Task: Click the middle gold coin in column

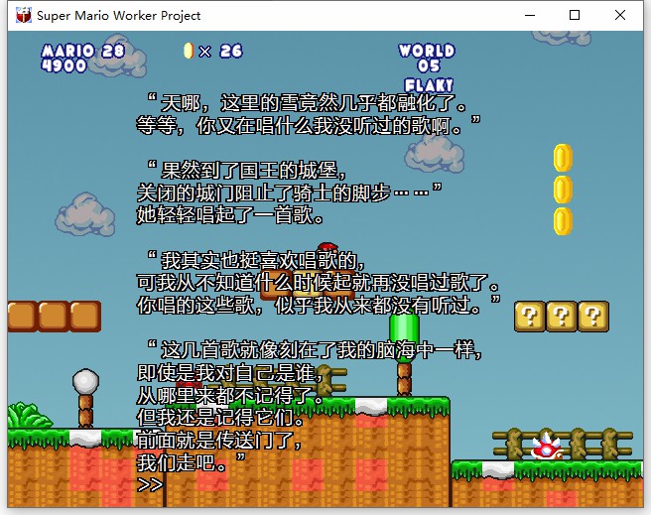Action: (x=563, y=190)
